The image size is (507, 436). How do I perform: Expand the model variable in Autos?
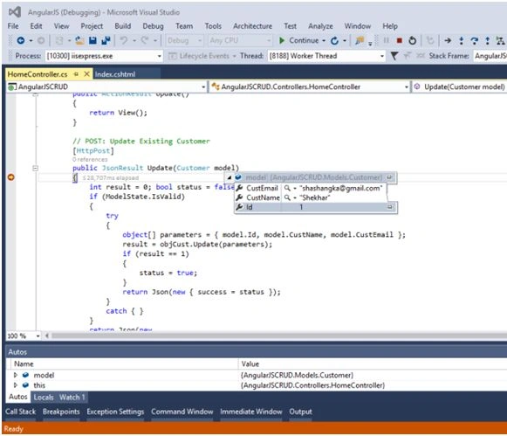[x=15, y=375]
